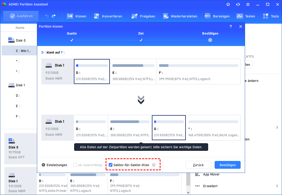Select target partition G: in lower row
Viewport: 282px width, 195px height.
(169, 128)
